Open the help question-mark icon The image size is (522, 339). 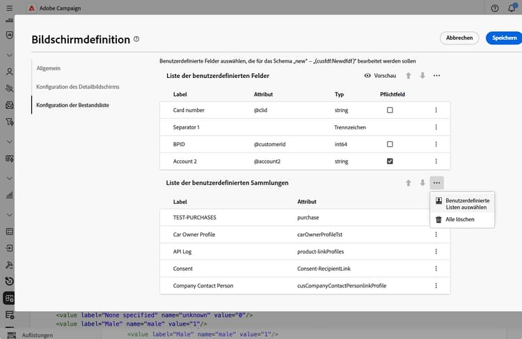point(495,8)
